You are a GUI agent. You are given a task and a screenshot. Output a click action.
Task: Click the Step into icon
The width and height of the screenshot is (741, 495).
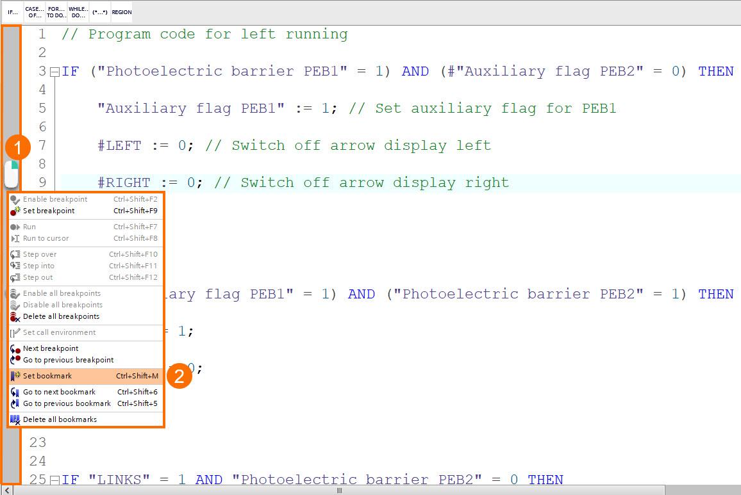(x=14, y=266)
